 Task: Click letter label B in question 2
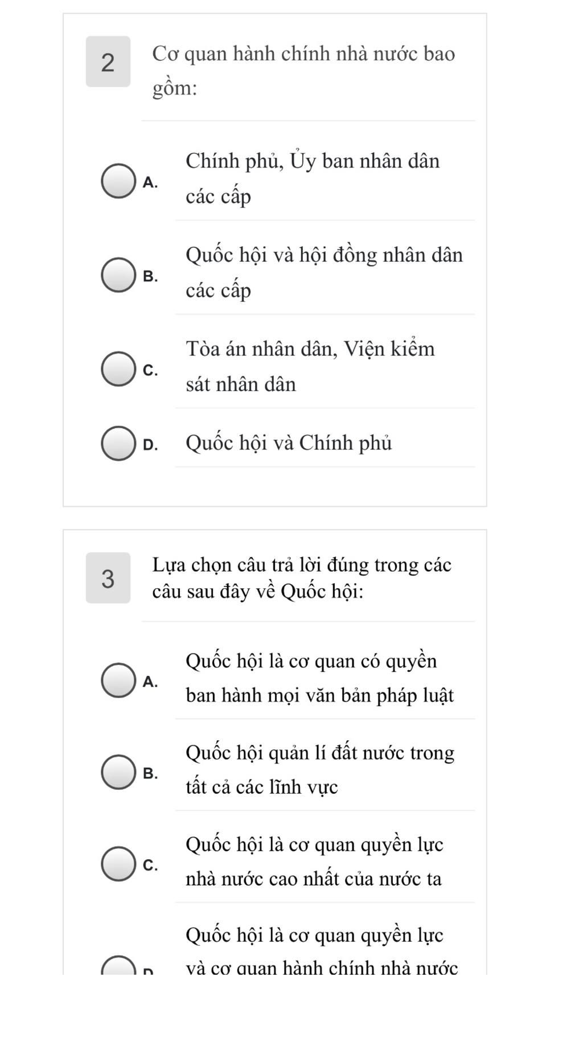pos(150,276)
